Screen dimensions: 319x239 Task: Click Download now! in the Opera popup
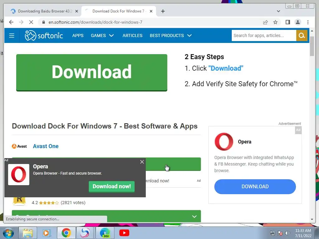coord(112,186)
